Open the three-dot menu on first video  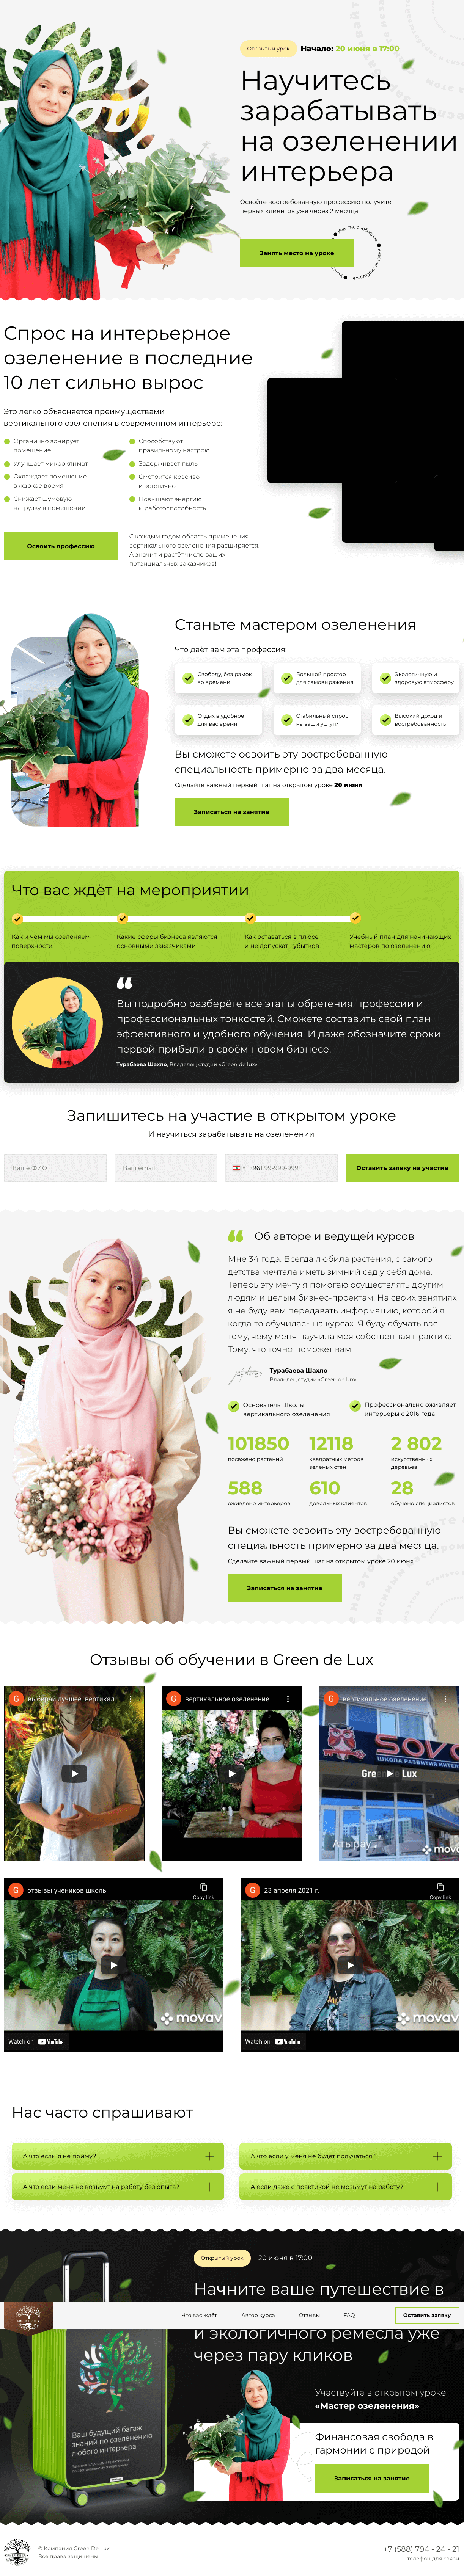pyautogui.click(x=130, y=1698)
